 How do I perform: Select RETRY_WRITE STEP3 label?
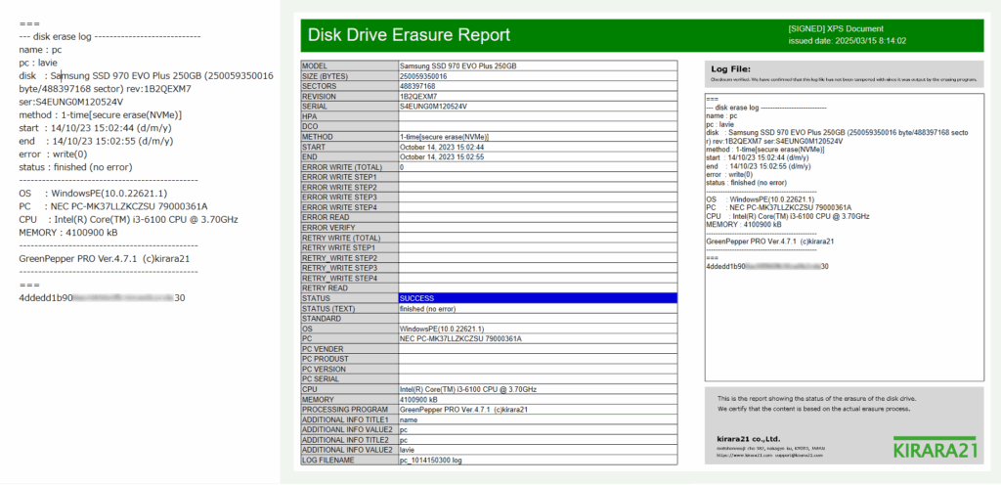[x=349, y=268]
